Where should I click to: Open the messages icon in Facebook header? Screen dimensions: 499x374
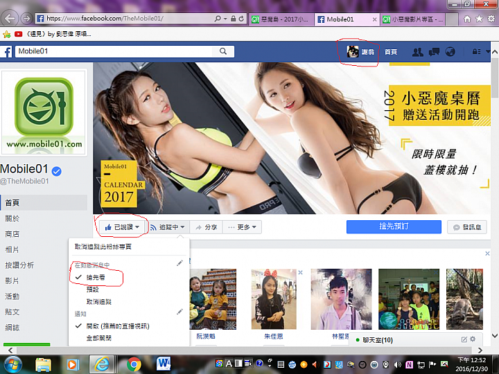[434, 52]
